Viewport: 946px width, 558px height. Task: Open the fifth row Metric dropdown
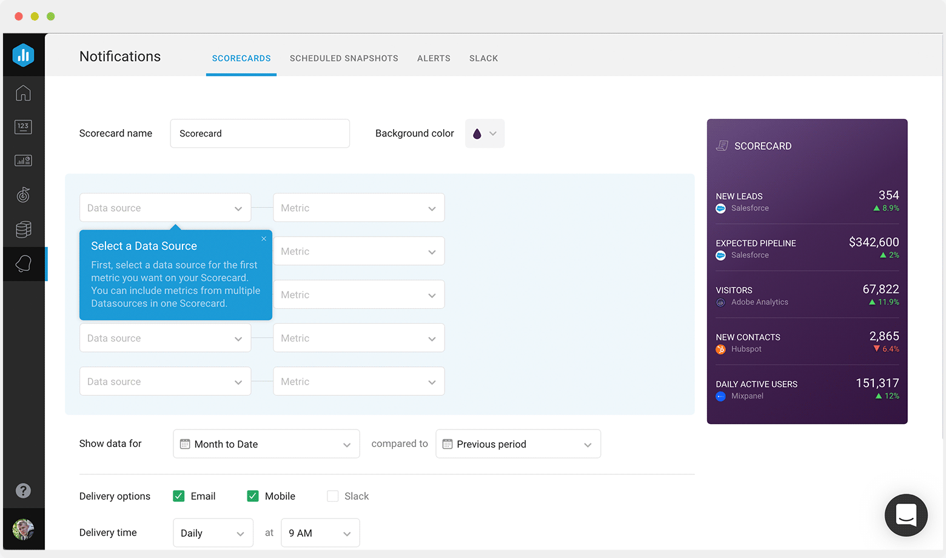[359, 382]
